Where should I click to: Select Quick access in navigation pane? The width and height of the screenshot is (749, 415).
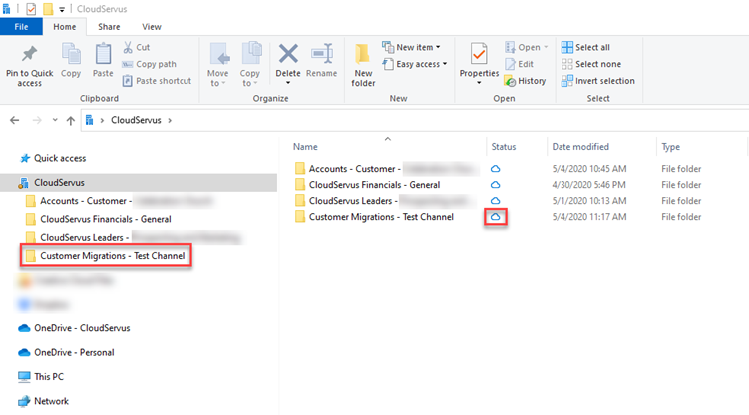60,158
